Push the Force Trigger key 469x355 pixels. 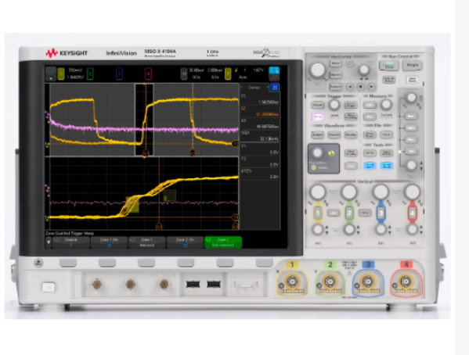click(x=351, y=105)
